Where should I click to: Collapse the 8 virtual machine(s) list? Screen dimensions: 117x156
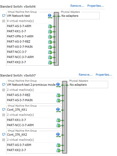pyautogui.click(x=4, y=21)
